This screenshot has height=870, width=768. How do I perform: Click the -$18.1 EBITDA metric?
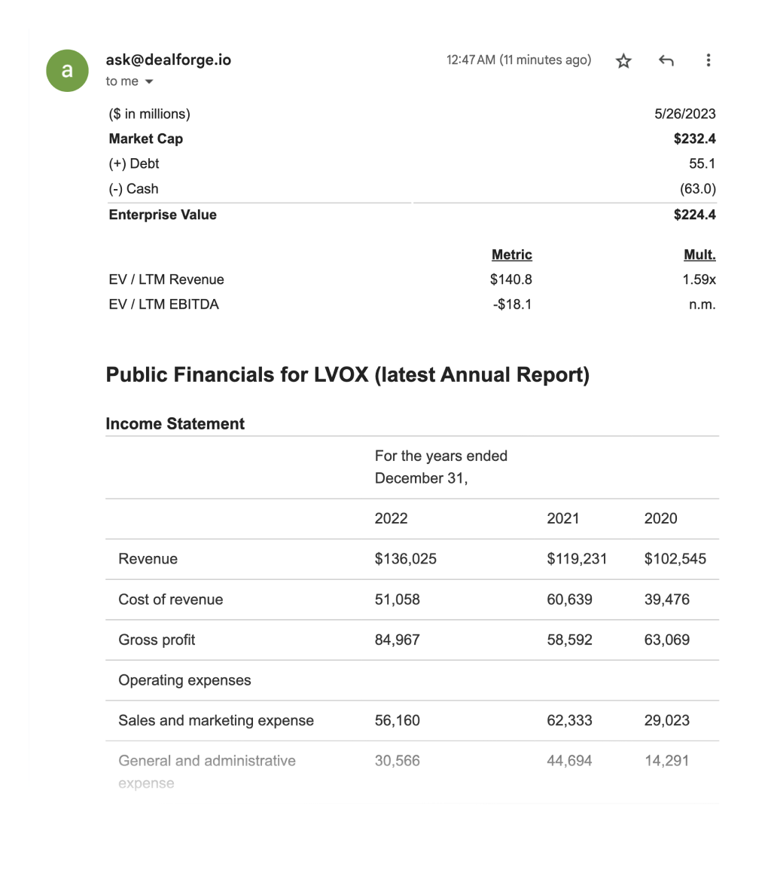click(512, 304)
